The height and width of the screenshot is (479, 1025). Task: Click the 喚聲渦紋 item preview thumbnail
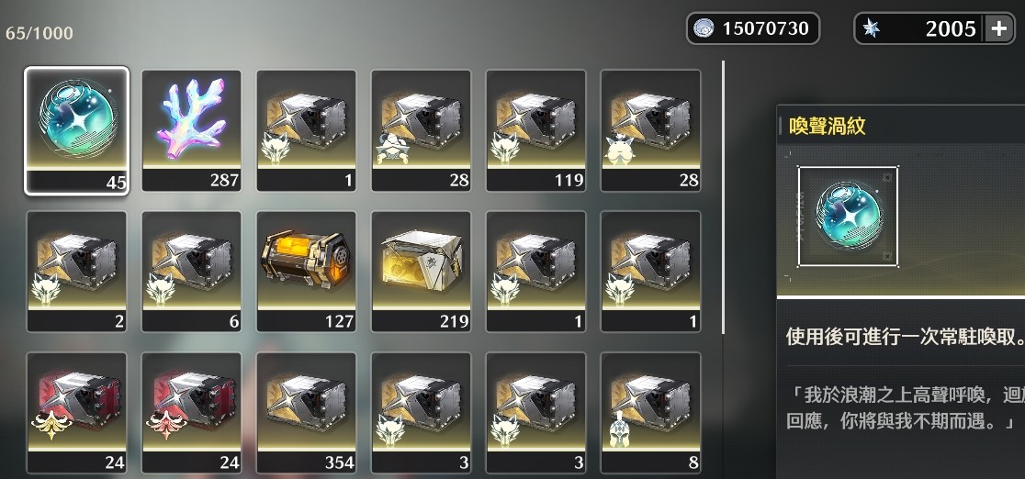[848, 217]
